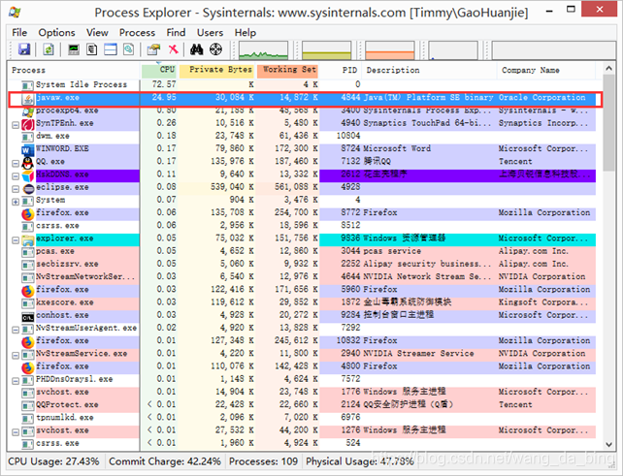Click the Save toolbar icon
This screenshot has height=476, width=623.
pos(24,49)
